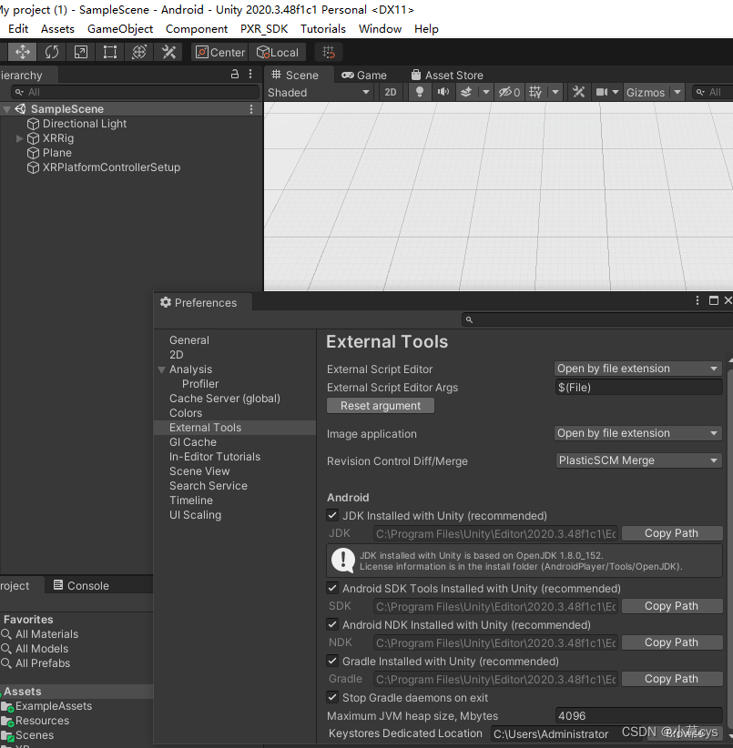Copy the NDK installation path
The height and width of the screenshot is (748, 733).
pos(672,642)
